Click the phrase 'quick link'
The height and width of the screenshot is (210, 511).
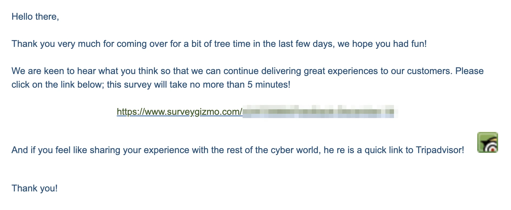tap(385, 150)
